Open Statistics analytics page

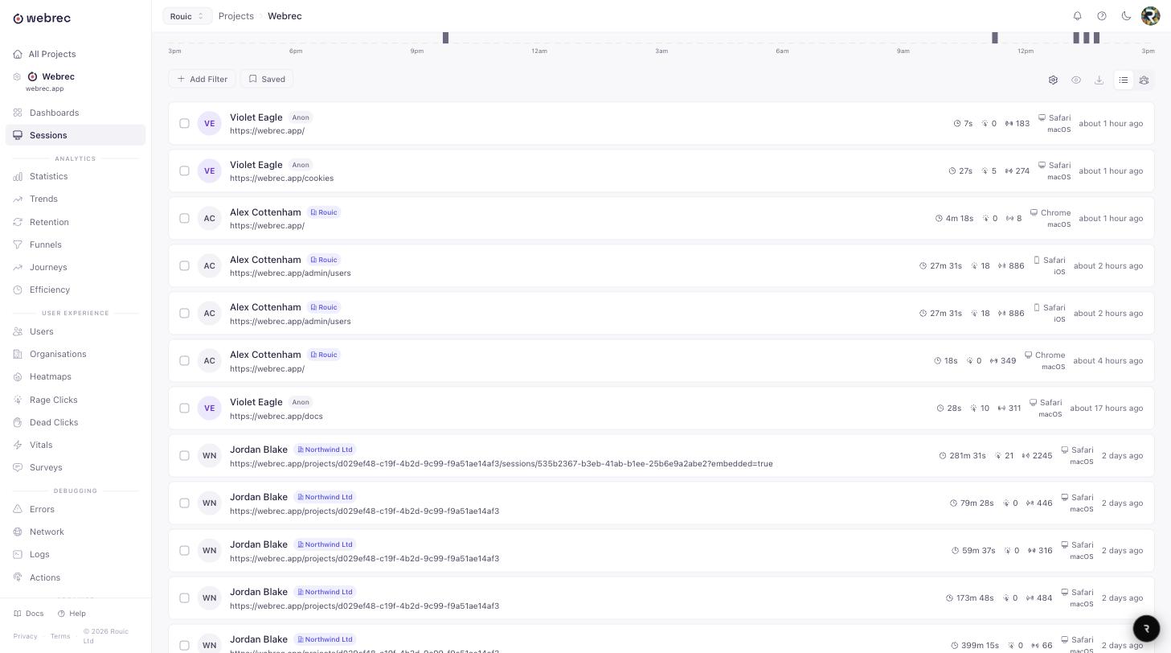coord(48,176)
